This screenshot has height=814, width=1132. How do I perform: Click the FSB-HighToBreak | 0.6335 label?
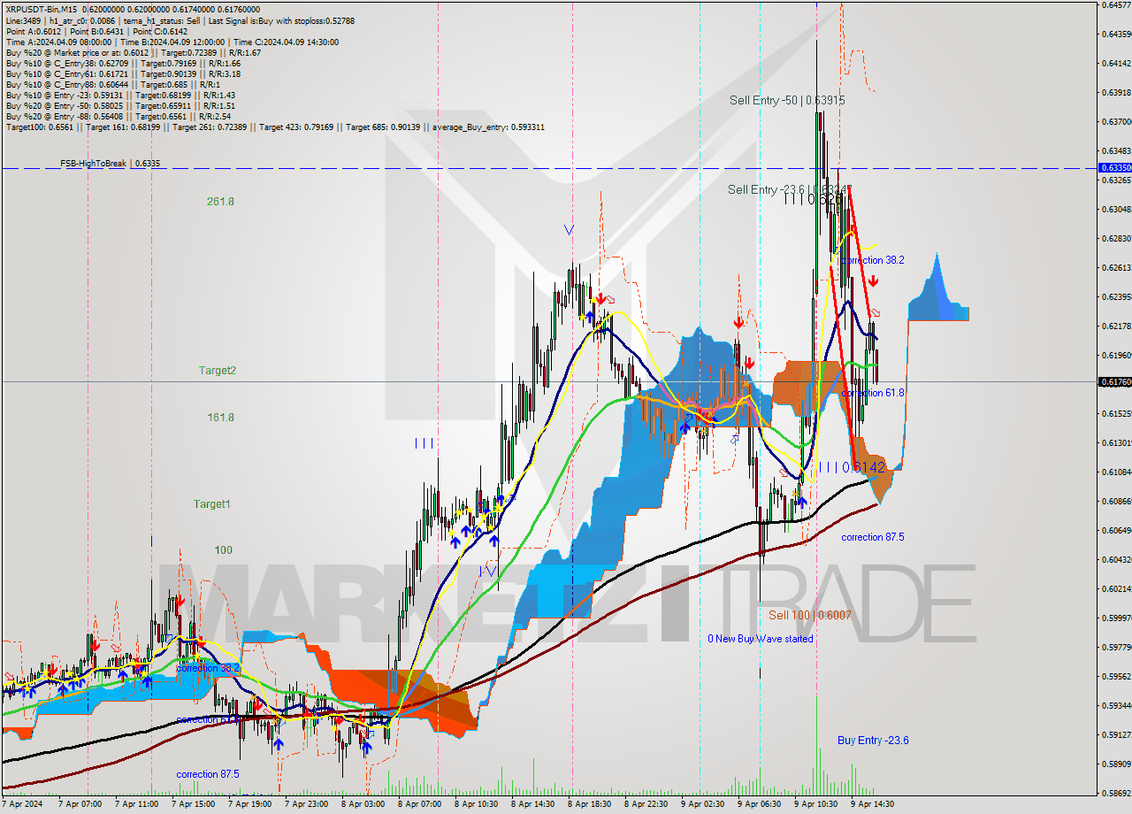(110, 163)
